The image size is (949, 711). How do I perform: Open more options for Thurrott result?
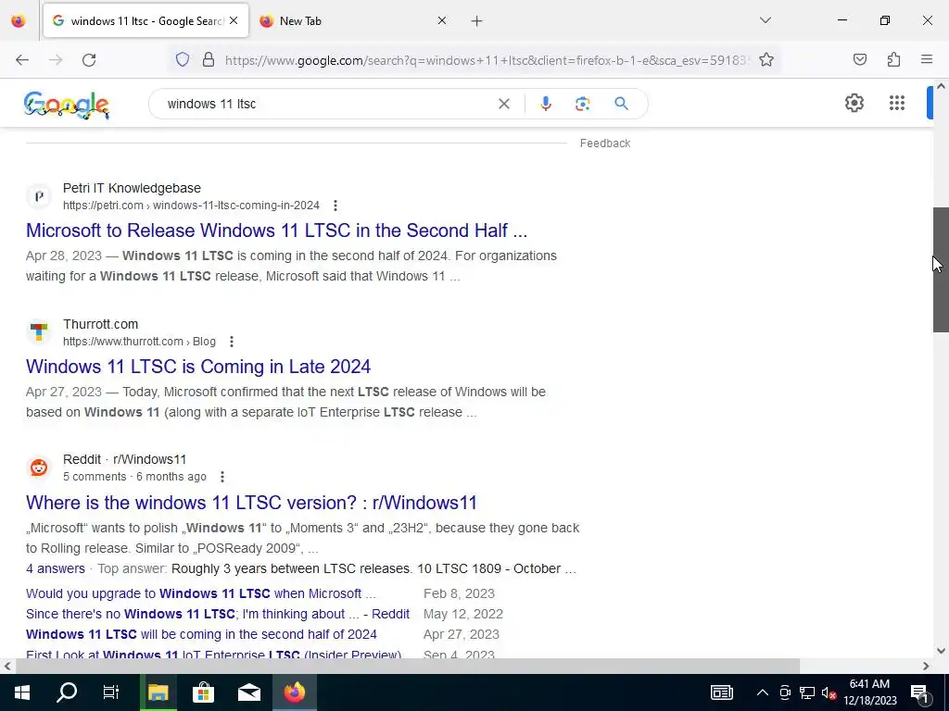(231, 342)
